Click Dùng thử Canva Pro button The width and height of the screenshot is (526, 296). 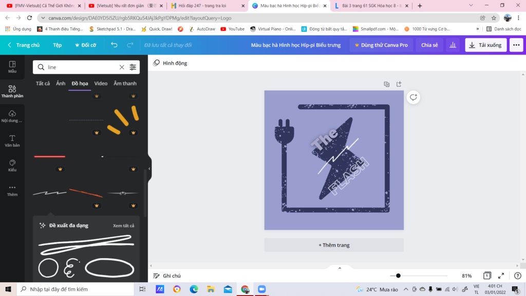click(x=381, y=45)
